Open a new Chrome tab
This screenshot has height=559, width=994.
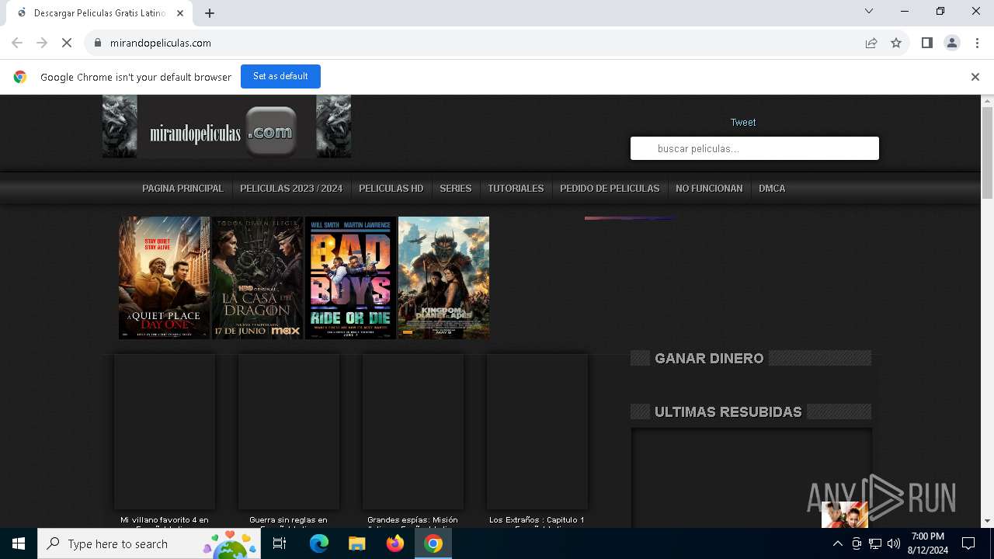click(210, 13)
